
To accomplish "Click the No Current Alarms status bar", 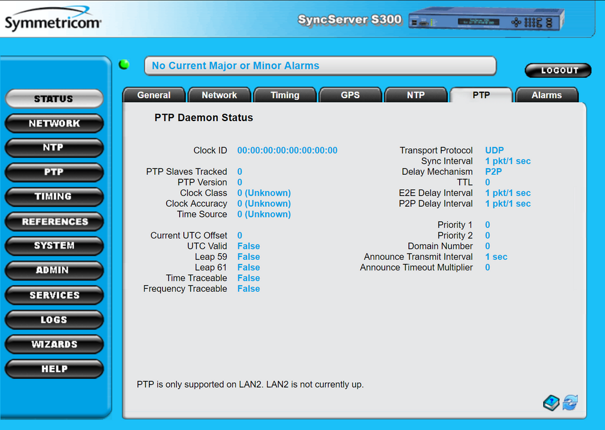I will click(320, 66).
